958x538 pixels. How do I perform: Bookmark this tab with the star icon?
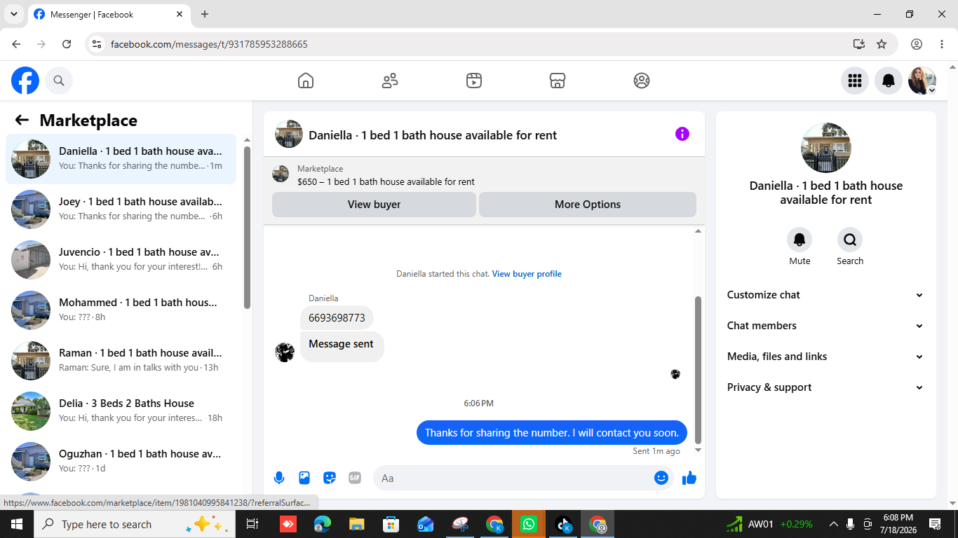[882, 44]
